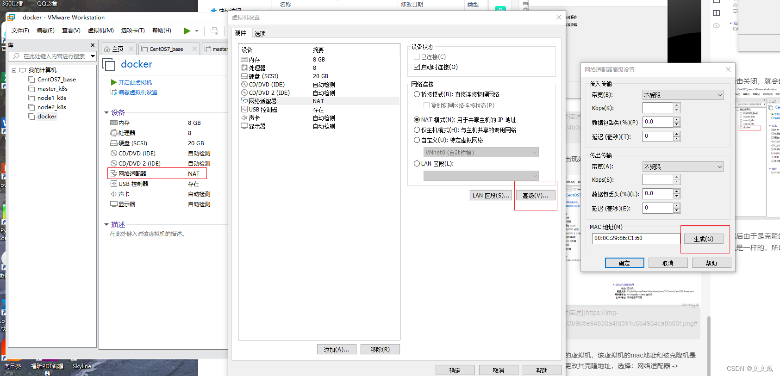Click the edit virtual machine settings icon

pyautogui.click(x=114, y=92)
